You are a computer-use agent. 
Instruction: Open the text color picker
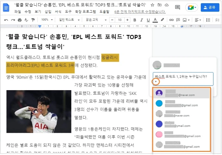coord(155,20)
